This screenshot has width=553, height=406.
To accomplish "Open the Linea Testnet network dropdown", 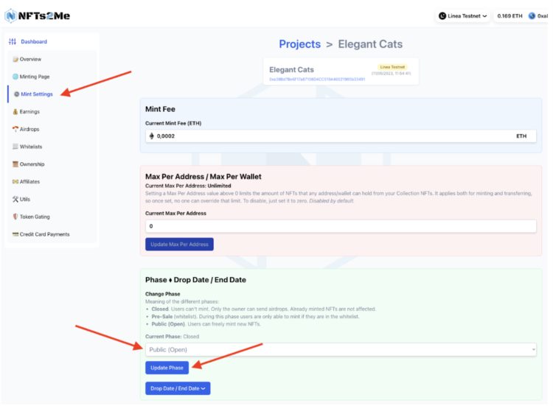I will (x=463, y=15).
